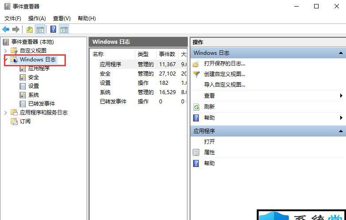Click the Event Viewer title bar icon
This screenshot has height=220, width=346.
7,6
